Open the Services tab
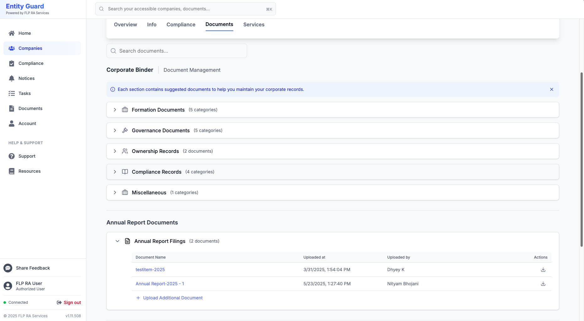The height and width of the screenshot is (321, 584). pyautogui.click(x=254, y=24)
